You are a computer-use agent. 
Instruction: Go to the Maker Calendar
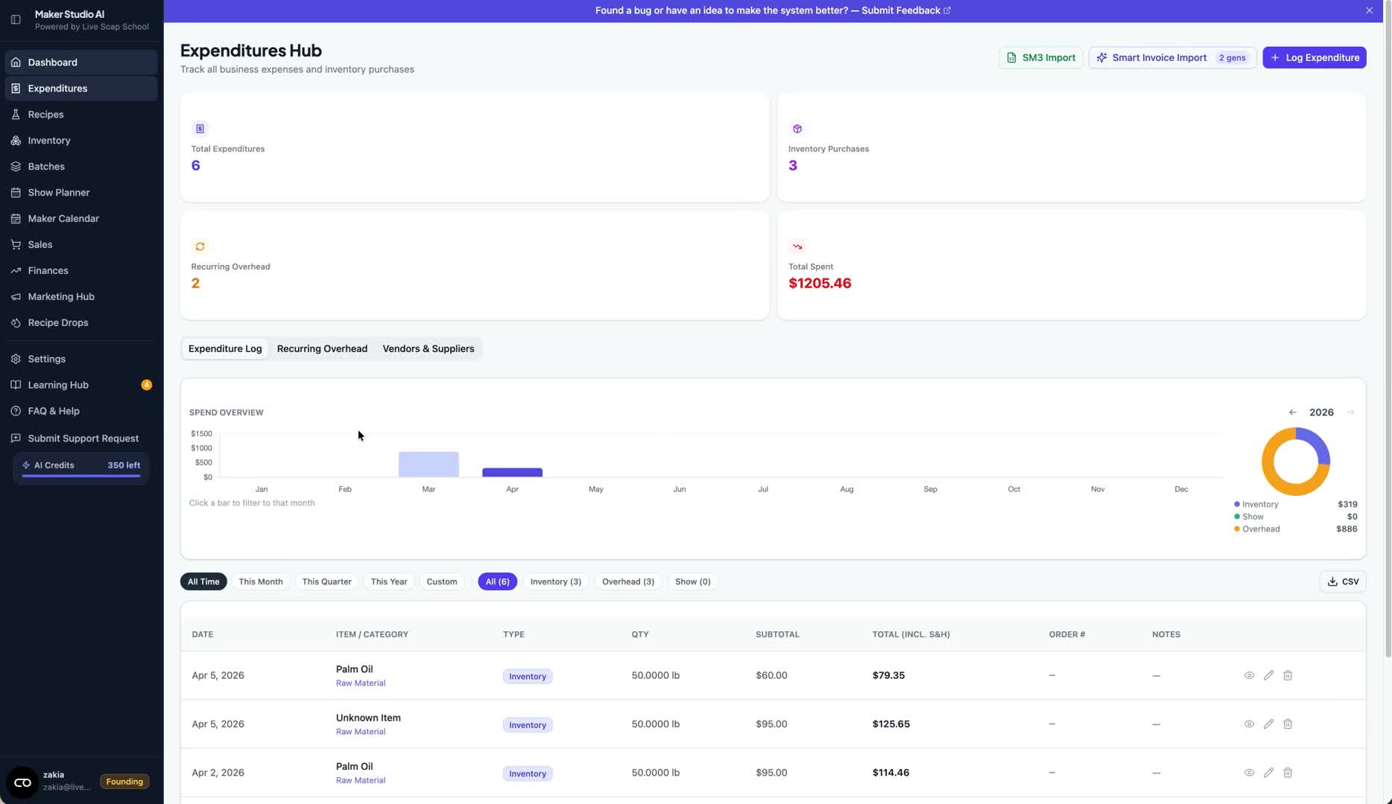63,218
